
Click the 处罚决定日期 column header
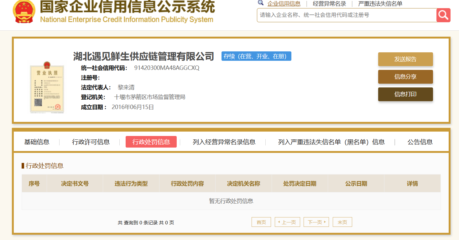(300, 184)
